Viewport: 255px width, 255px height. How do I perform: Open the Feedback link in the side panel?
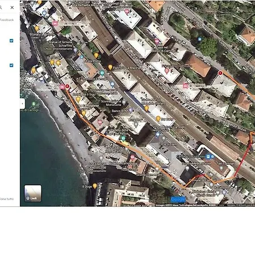coord(6,20)
